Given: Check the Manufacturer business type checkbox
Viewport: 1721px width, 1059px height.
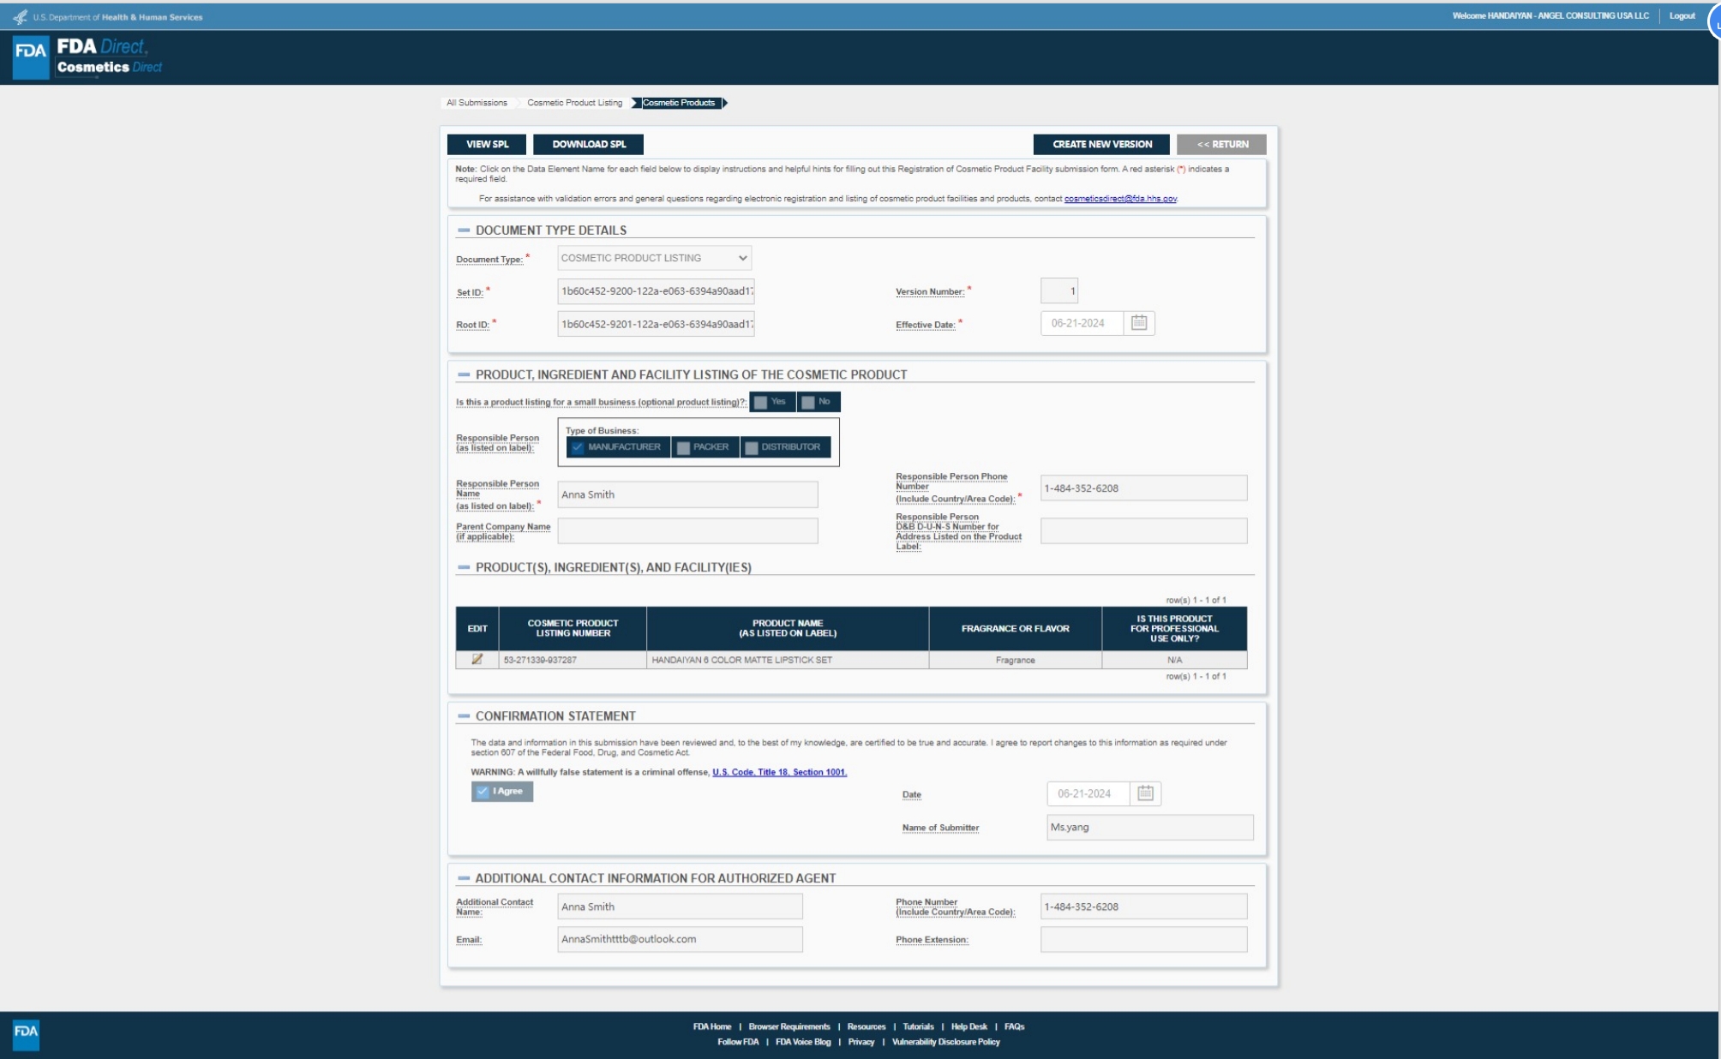Looking at the screenshot, I should pos(578,447).
